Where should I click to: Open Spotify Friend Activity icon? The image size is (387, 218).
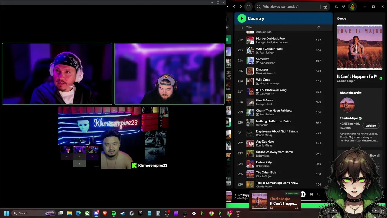(x=343, y=7)
